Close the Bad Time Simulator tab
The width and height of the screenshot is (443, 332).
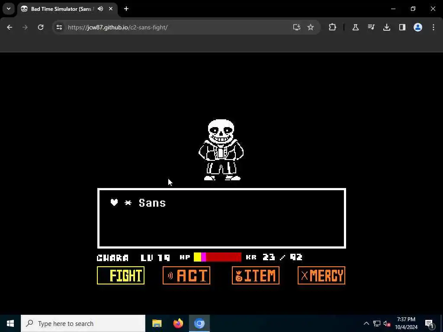click(111, 9)
